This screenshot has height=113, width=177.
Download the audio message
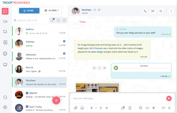click(x=100, y=68)
